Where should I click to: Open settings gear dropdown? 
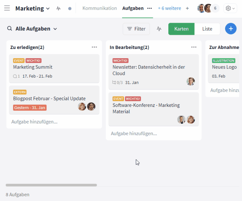[230, 8]
